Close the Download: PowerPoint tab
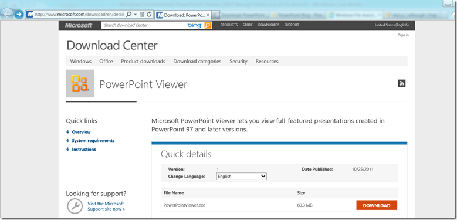The image size is (457, 220). coord(208,15)
